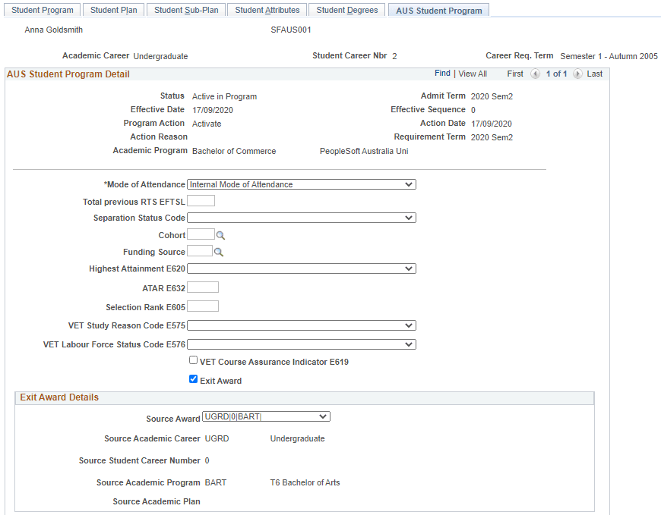Screen dimensions: 661x515
Task: Focus the Total previous RTS EFTSL field
Action: tap(201, 201)
